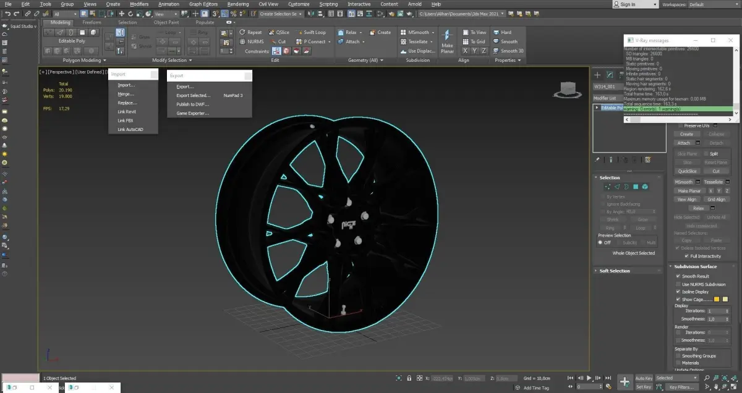Open the All selection filter dropdown
742x393 pixels.
[66, 14]
